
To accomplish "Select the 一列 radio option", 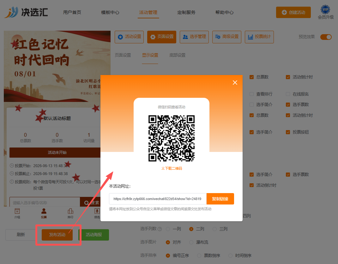I will coord(168,229).
